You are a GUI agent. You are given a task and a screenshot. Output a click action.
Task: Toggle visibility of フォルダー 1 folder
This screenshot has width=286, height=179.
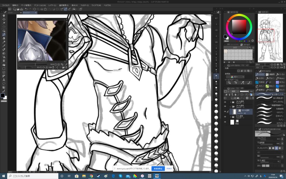(225, 117)
